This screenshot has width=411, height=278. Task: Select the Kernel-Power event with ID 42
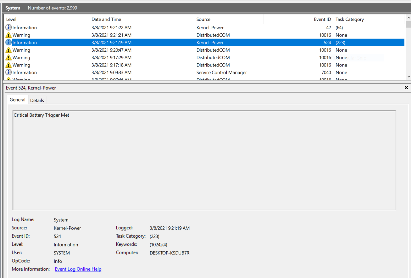(x=204, y=27)
